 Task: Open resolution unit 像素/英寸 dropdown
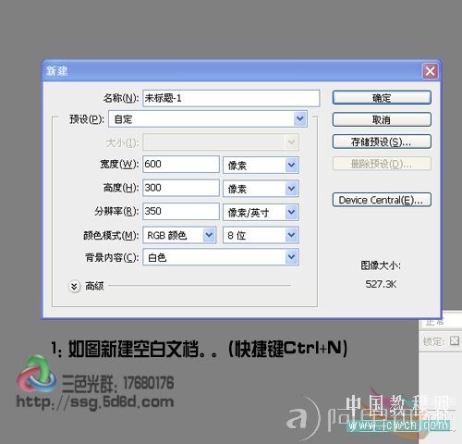coord(261,212)
